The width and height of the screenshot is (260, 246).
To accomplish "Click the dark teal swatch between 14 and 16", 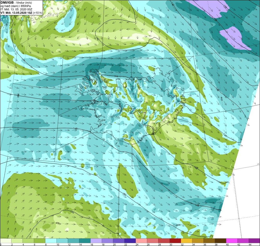I will 85,241.
